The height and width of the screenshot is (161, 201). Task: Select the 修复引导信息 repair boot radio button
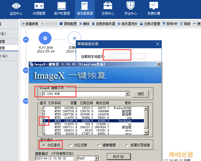coord(127,146)
